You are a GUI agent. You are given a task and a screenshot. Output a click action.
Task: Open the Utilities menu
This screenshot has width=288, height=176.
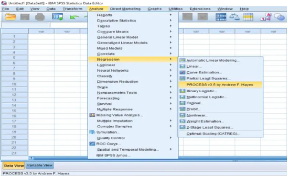coord(176,9)
